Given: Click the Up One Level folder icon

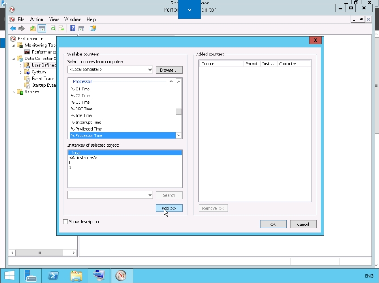Looking at the screenshot, I should click(33, 29).
